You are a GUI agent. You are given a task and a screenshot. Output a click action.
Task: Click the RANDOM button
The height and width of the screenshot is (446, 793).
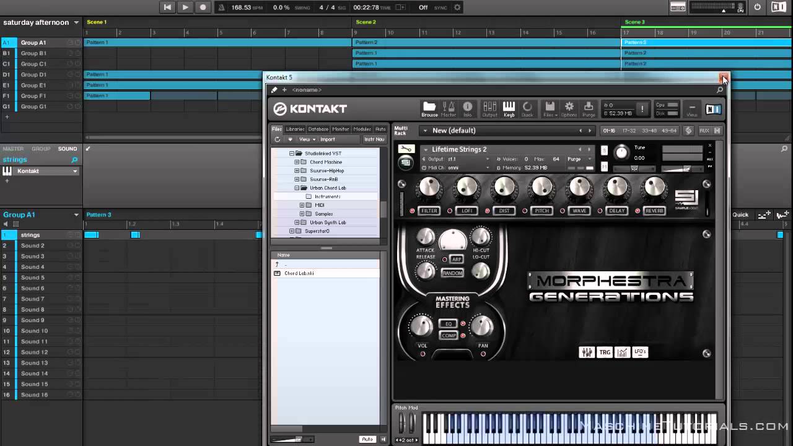click(x=452, y=273)
